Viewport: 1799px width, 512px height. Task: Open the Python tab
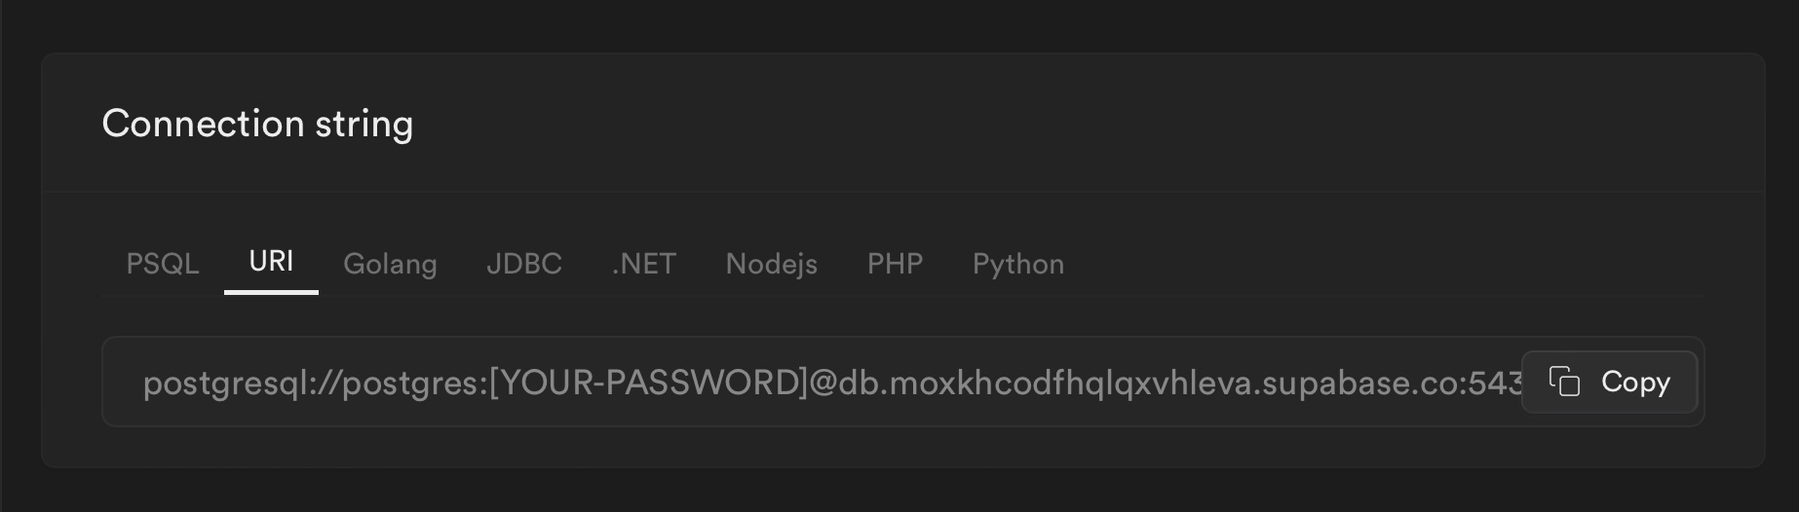1017,264
